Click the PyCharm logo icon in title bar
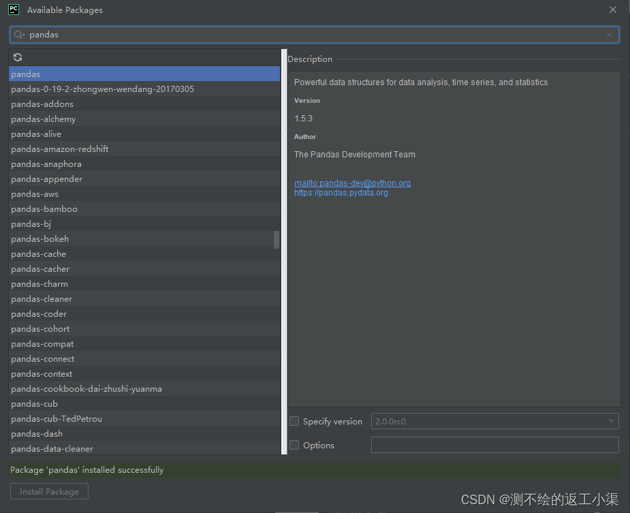630x513 pixels. pyautogui.click(x=14, y=10)
